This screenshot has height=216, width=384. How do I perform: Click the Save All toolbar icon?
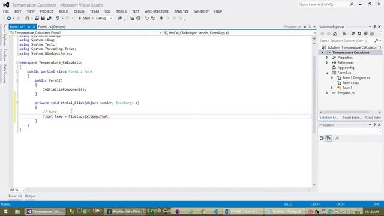click(49, 19)
